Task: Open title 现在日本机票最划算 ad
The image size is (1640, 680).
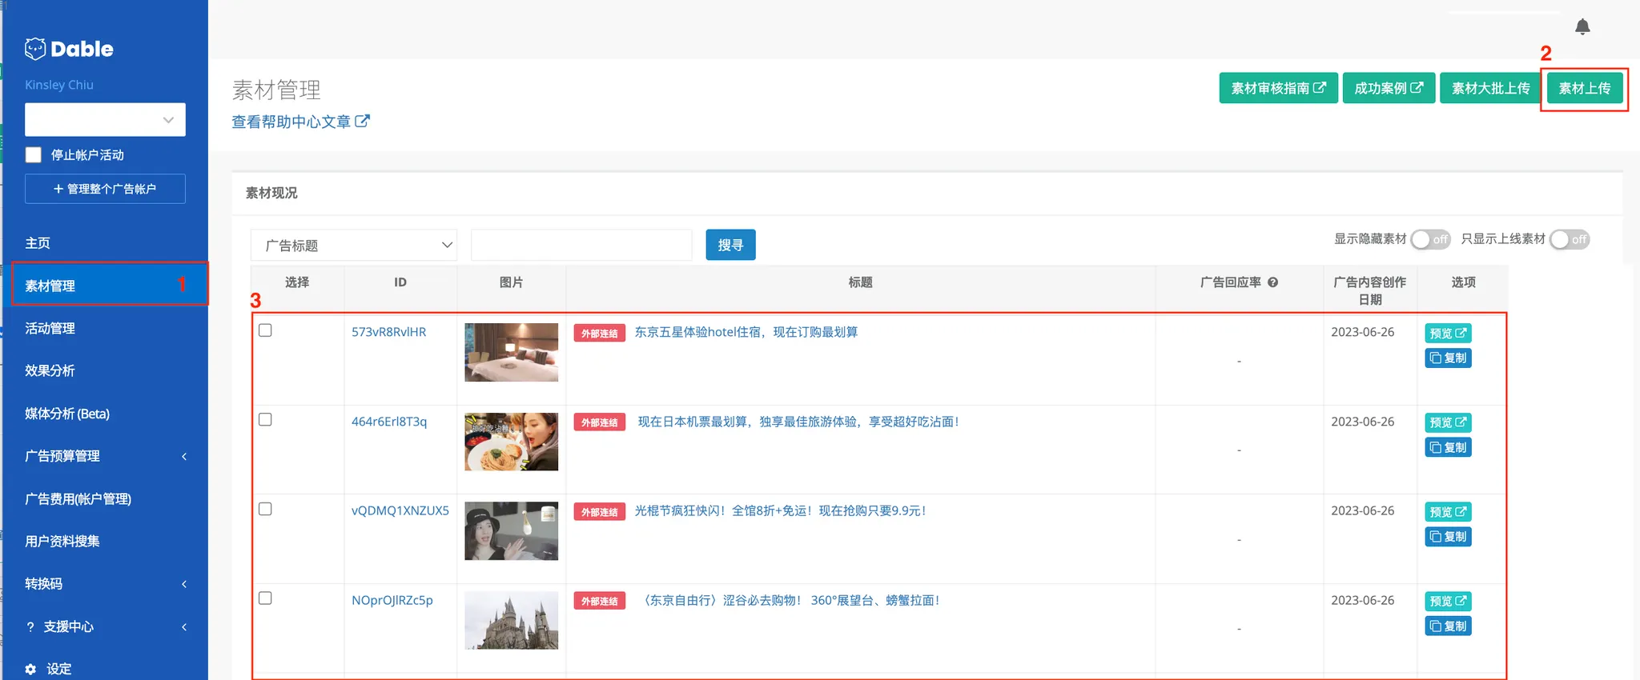Action: [x=798, y=422]
